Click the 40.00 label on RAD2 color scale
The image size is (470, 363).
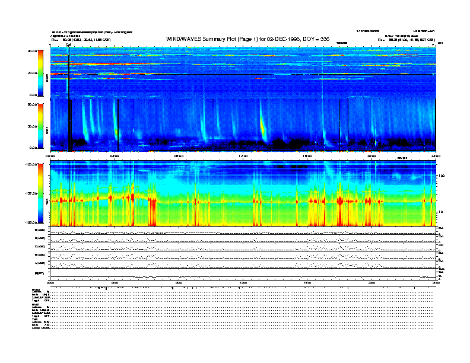[33, 51]
